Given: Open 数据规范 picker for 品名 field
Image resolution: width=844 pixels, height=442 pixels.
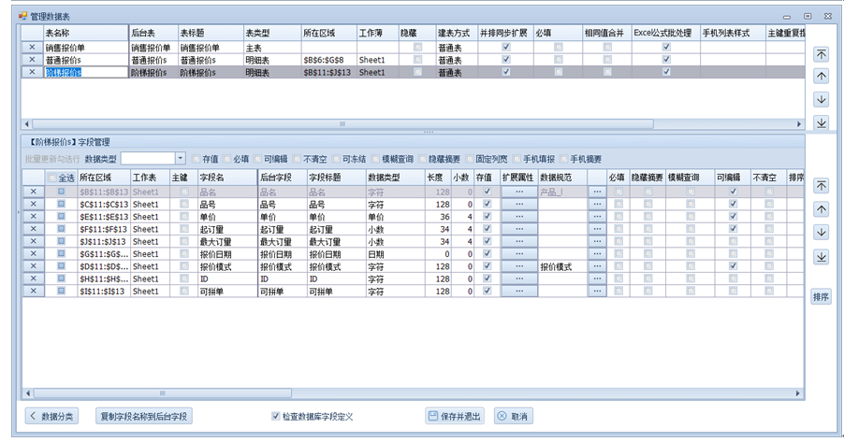Looking at the screenshot, I should pyautogui.click(x=597, y=192).
